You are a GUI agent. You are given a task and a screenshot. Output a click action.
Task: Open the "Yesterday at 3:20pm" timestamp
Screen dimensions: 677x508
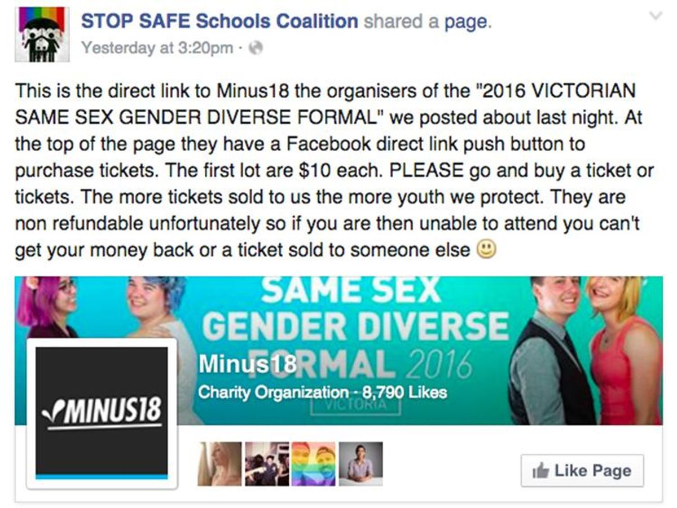click(x=156, y=48)
